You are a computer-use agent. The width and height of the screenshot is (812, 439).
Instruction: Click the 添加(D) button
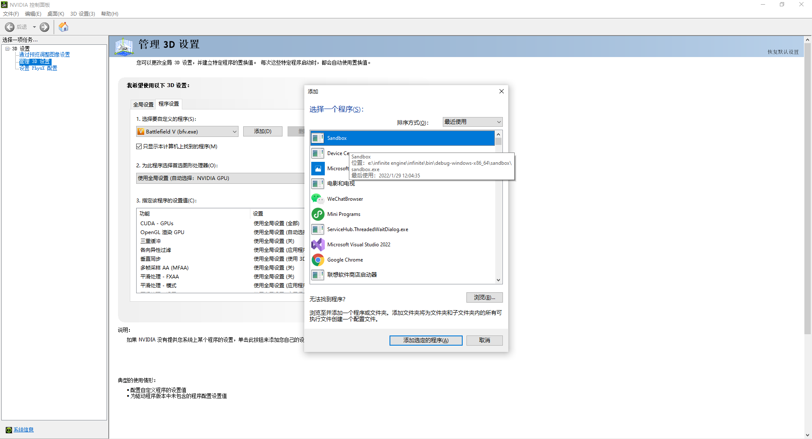pos(263,132)
